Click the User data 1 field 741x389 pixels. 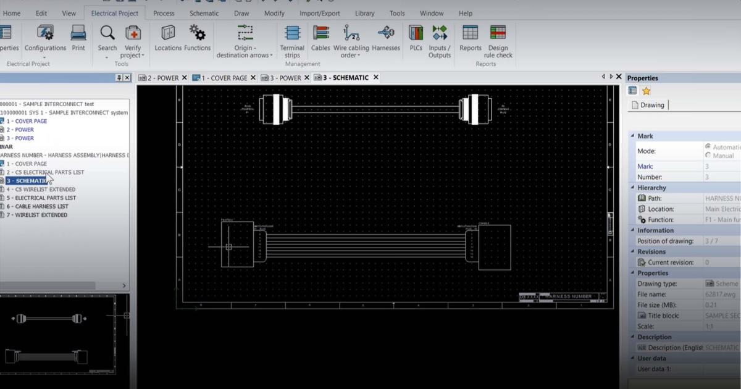721,369
